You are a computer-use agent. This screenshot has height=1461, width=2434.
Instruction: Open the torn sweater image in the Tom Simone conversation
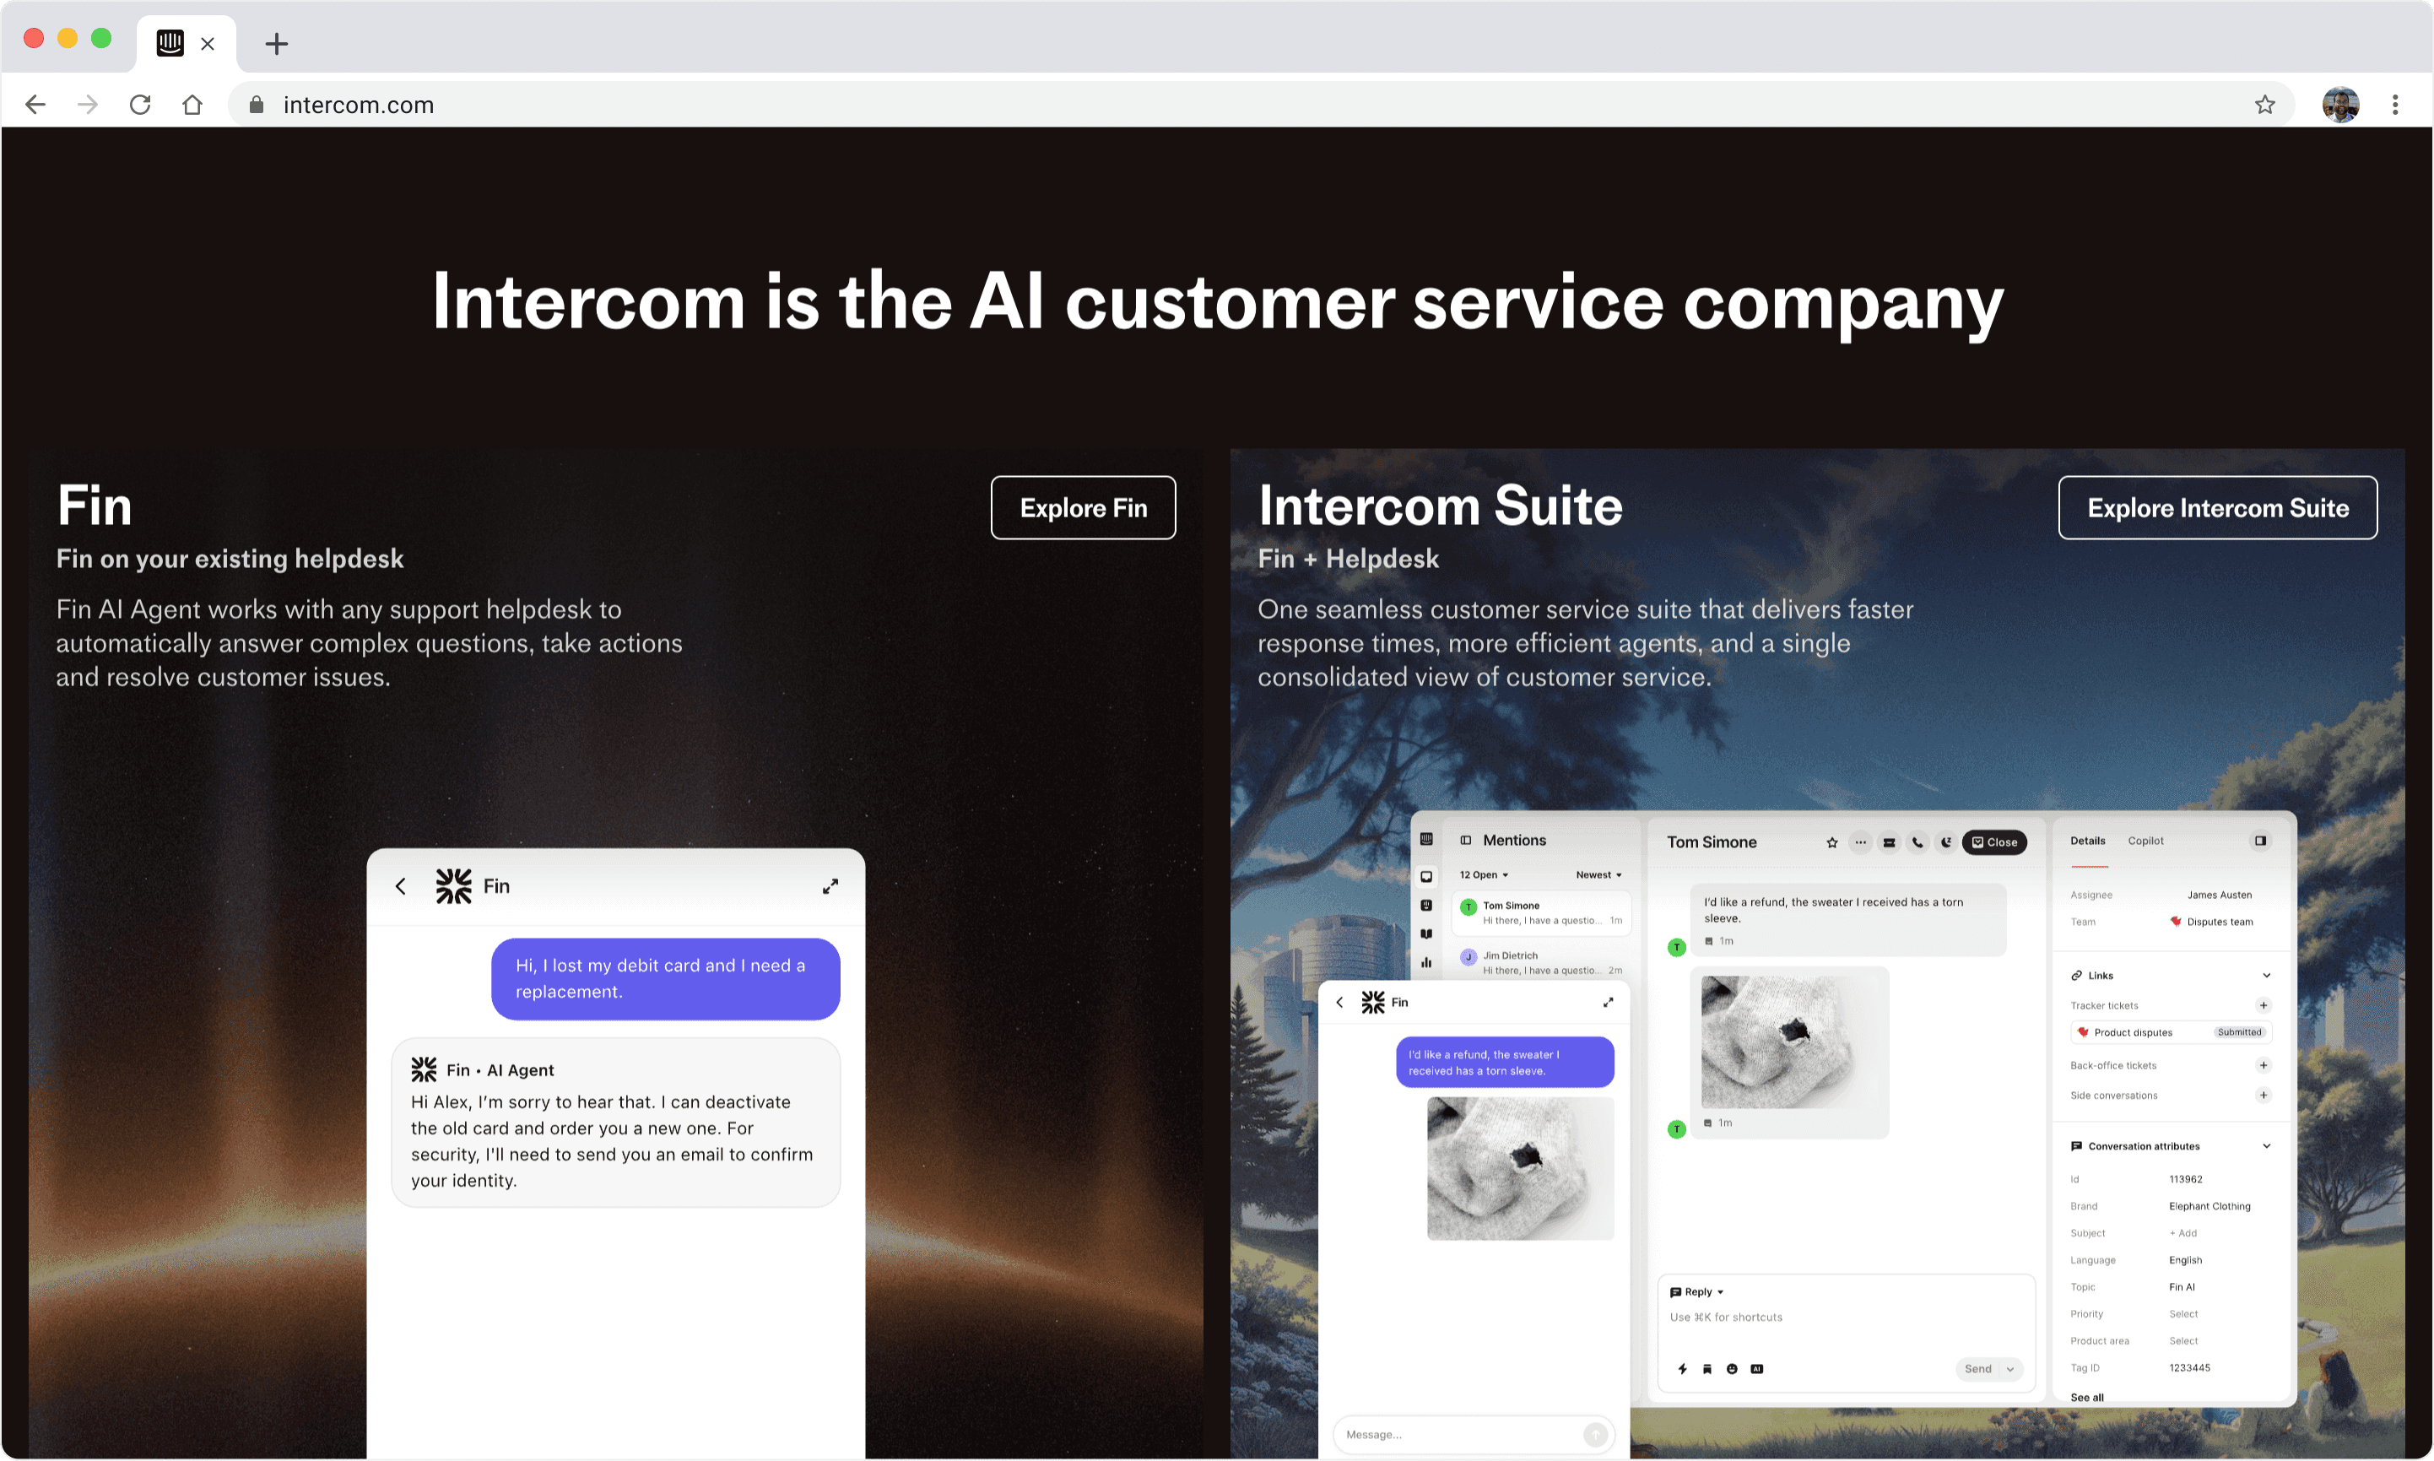(1788, 1042)
